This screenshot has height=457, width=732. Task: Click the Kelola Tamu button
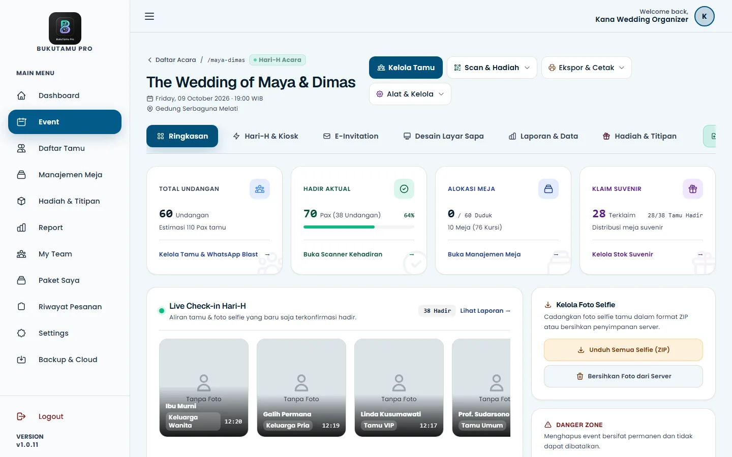point(406,68)
